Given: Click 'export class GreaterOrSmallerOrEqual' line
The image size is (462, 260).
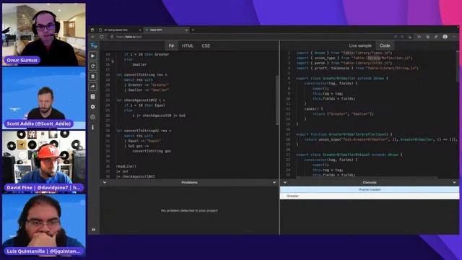Looking at the screenshot, I should pos(349,155).
